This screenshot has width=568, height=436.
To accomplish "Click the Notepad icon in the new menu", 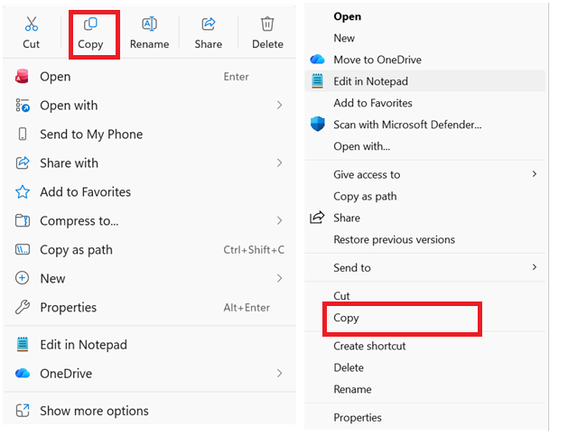I will (23, 345).
